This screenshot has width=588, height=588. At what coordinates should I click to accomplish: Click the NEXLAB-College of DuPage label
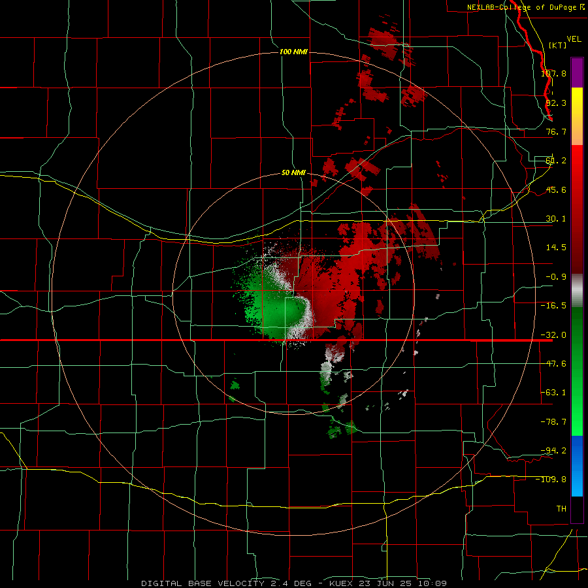coord(527,7)
